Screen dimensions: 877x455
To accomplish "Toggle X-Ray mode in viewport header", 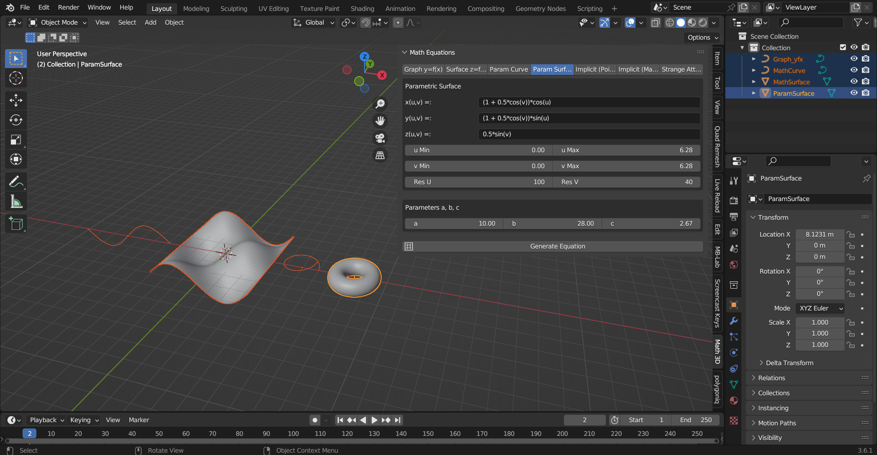I will point(655,22).
